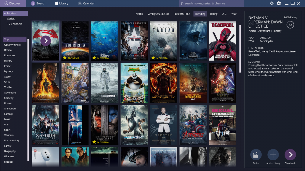Select the Deadpool poster
The width and height of the screenshot is (305, 171).
coord(222,41)
